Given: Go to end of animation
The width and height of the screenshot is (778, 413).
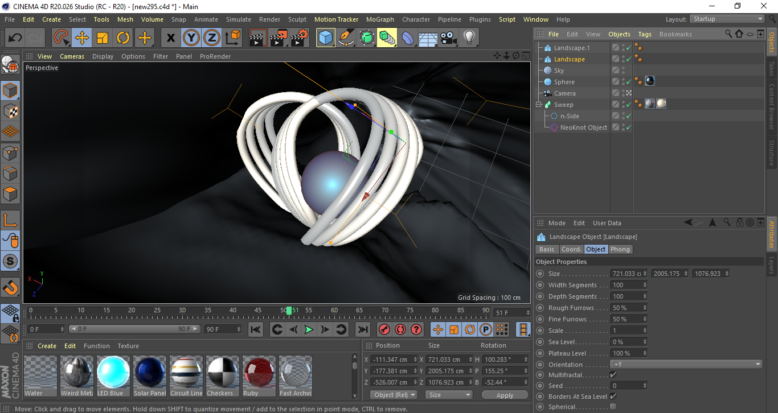Looking at the screenshot, I should 362,329.
